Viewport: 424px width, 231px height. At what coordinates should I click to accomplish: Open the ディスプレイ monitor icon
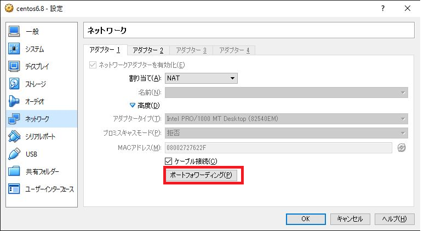pos(14,66)
